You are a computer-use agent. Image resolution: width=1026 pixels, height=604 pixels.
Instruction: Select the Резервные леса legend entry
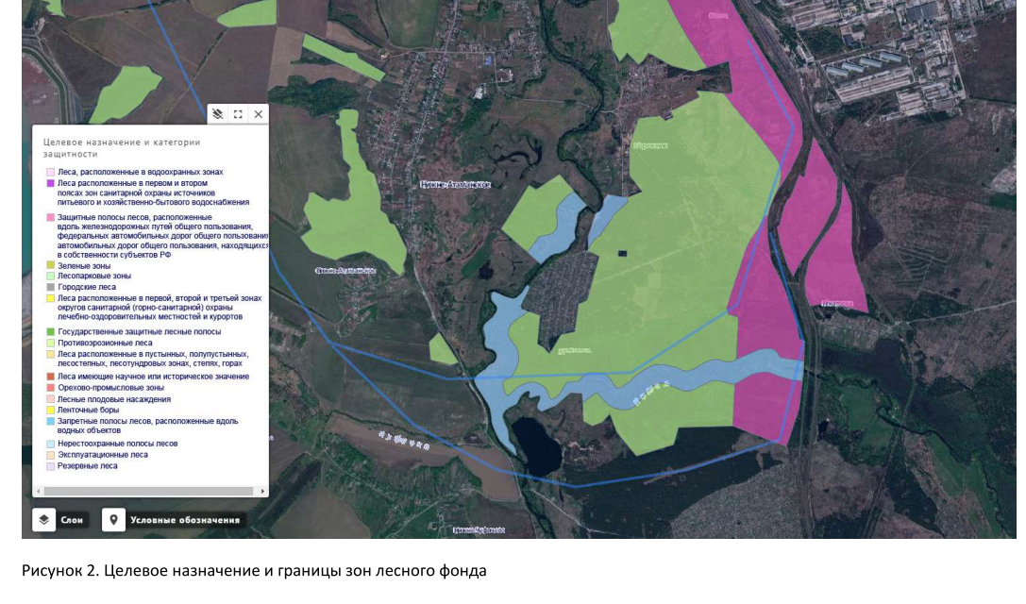click(x=87, y=465)
